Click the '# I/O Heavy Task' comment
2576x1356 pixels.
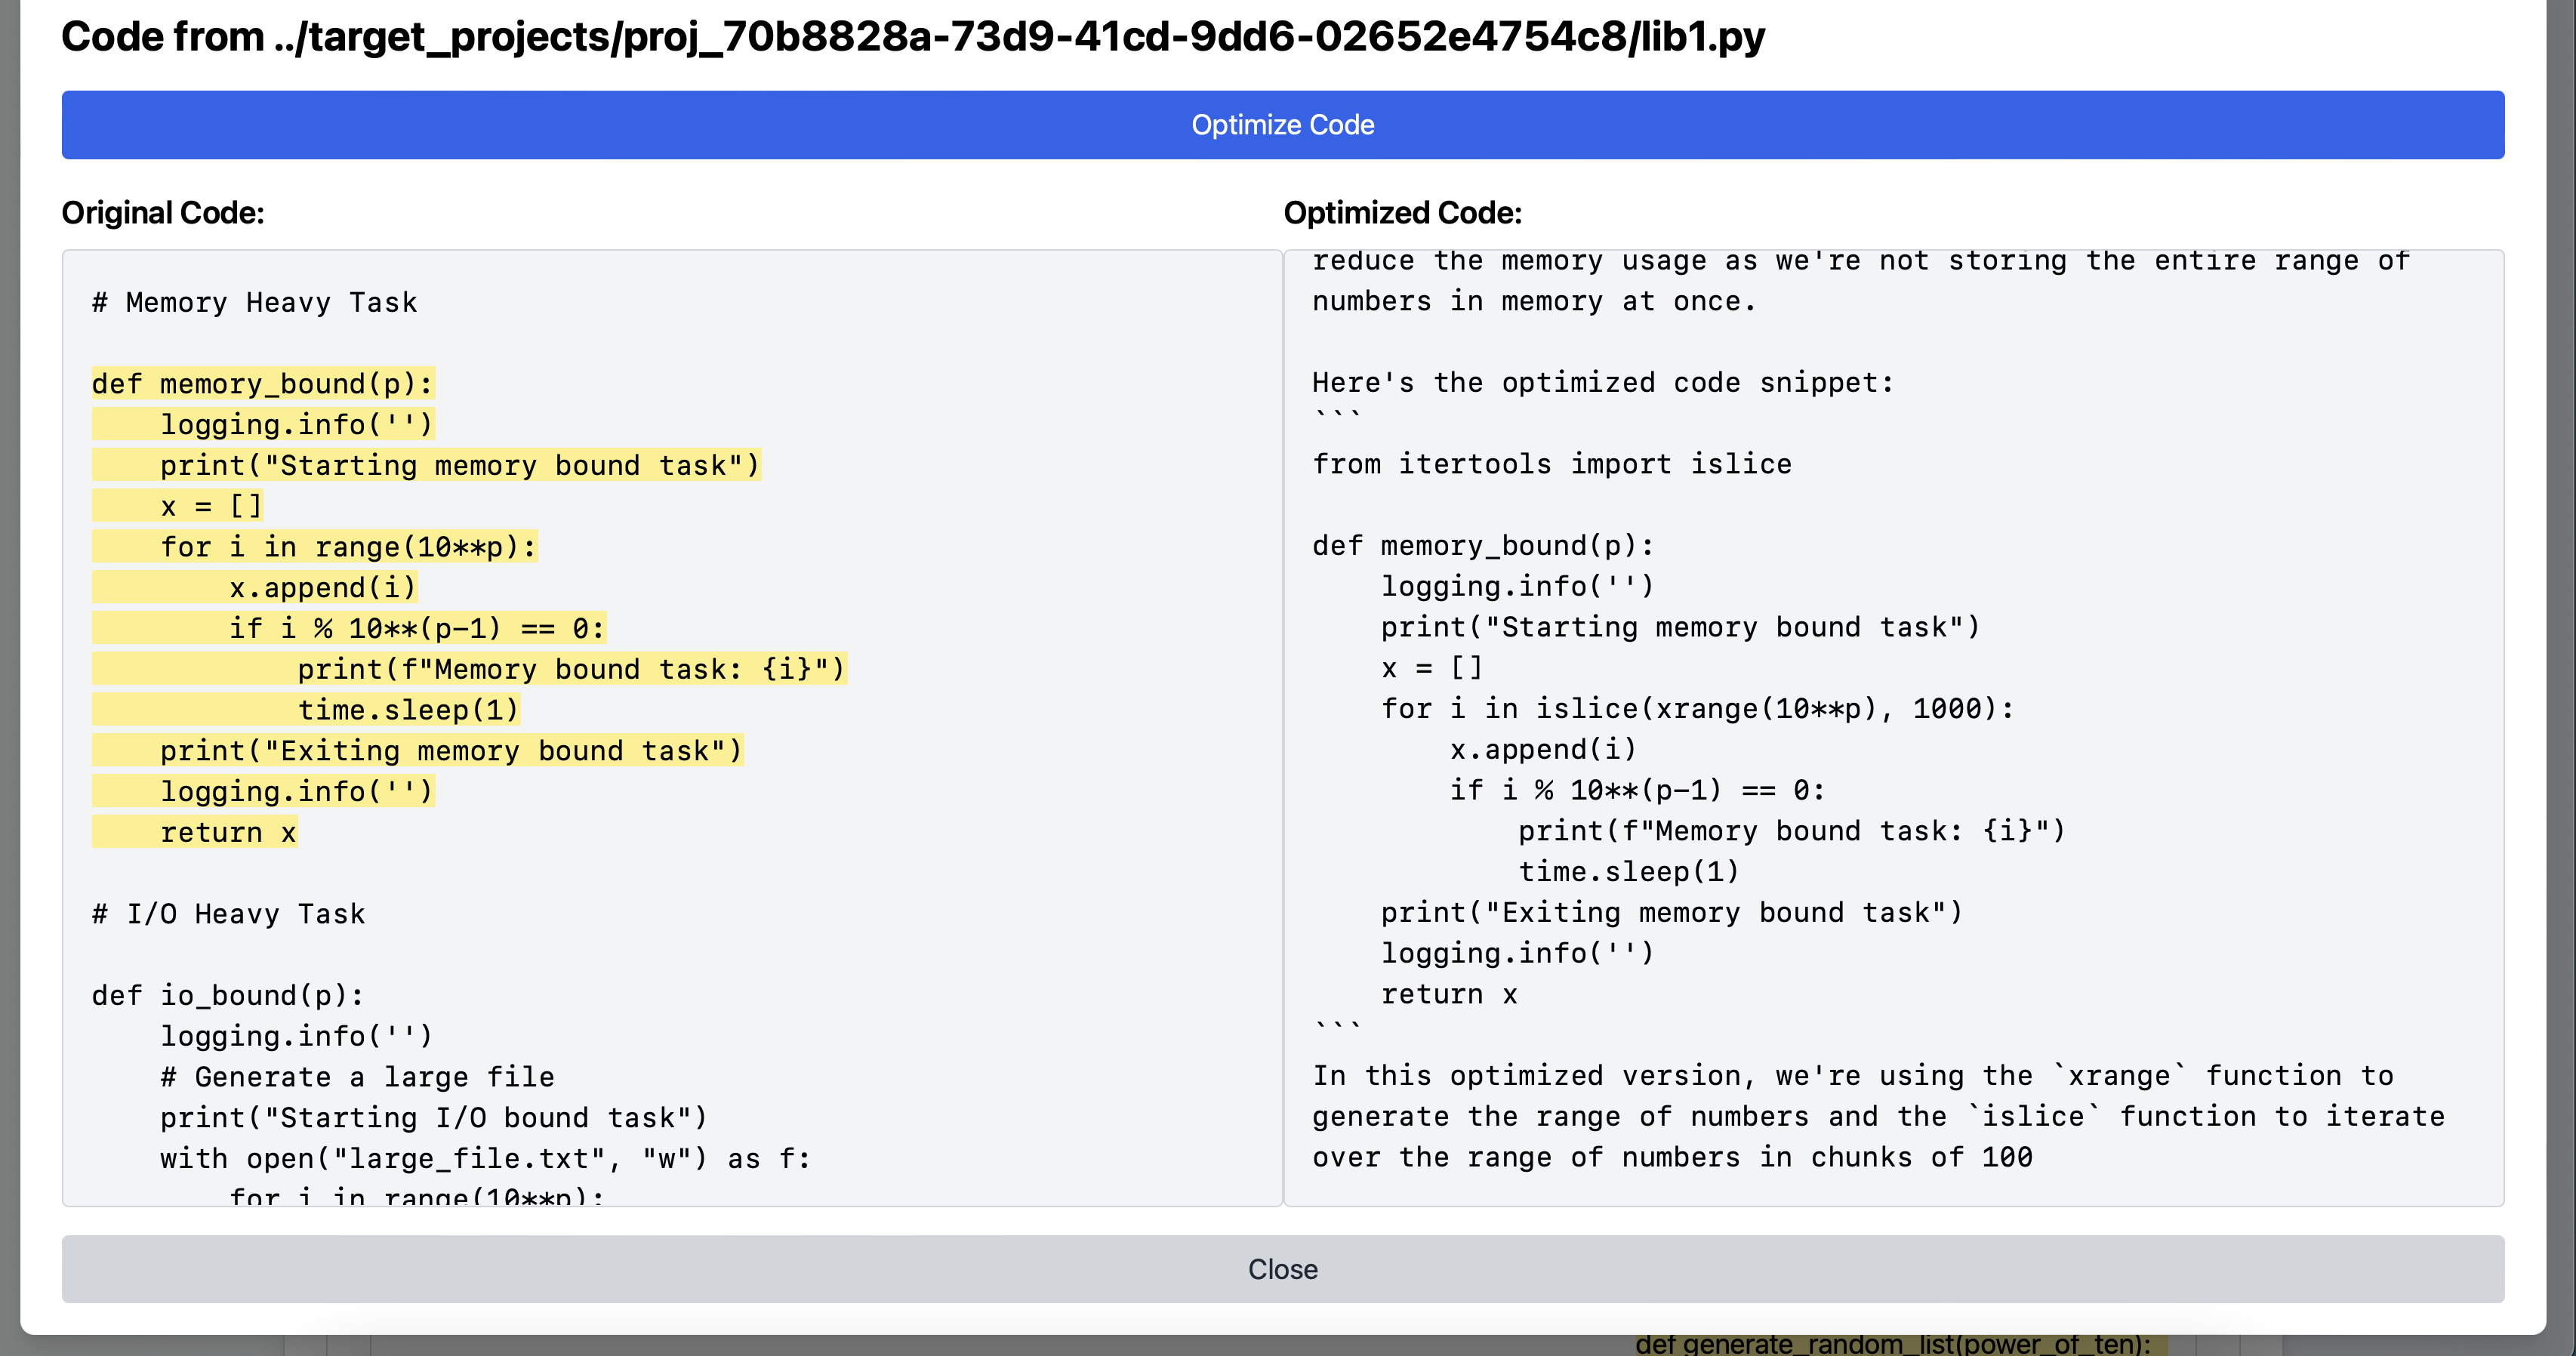[x=229, y=914]
